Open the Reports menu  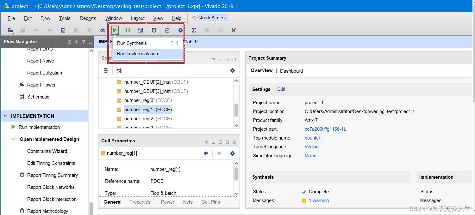click(x=88, y=18)
